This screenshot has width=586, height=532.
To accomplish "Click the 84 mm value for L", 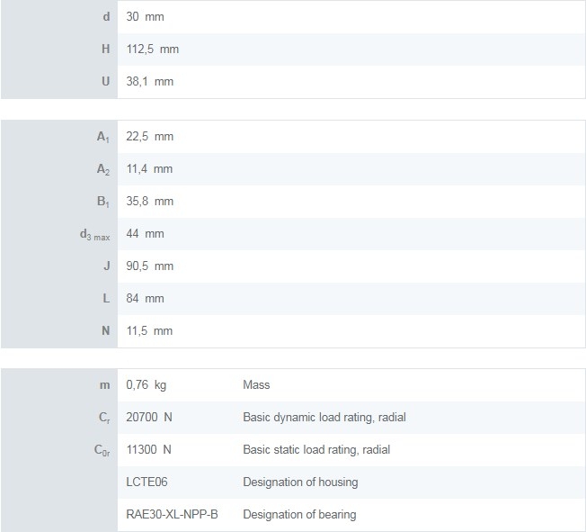I will (146, 298).
